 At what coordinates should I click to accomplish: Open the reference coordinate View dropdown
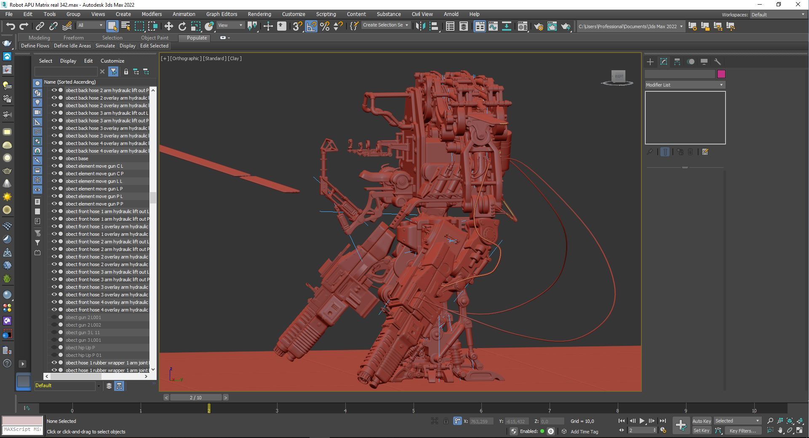230,26
